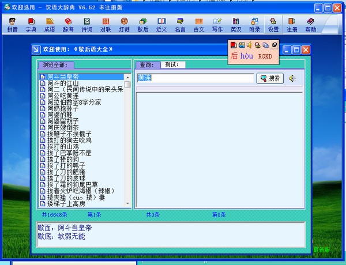Click the list scrollbar thumb
Image resolution: width=346 pixels, height=265 pixels.
[x=127, y=85]
